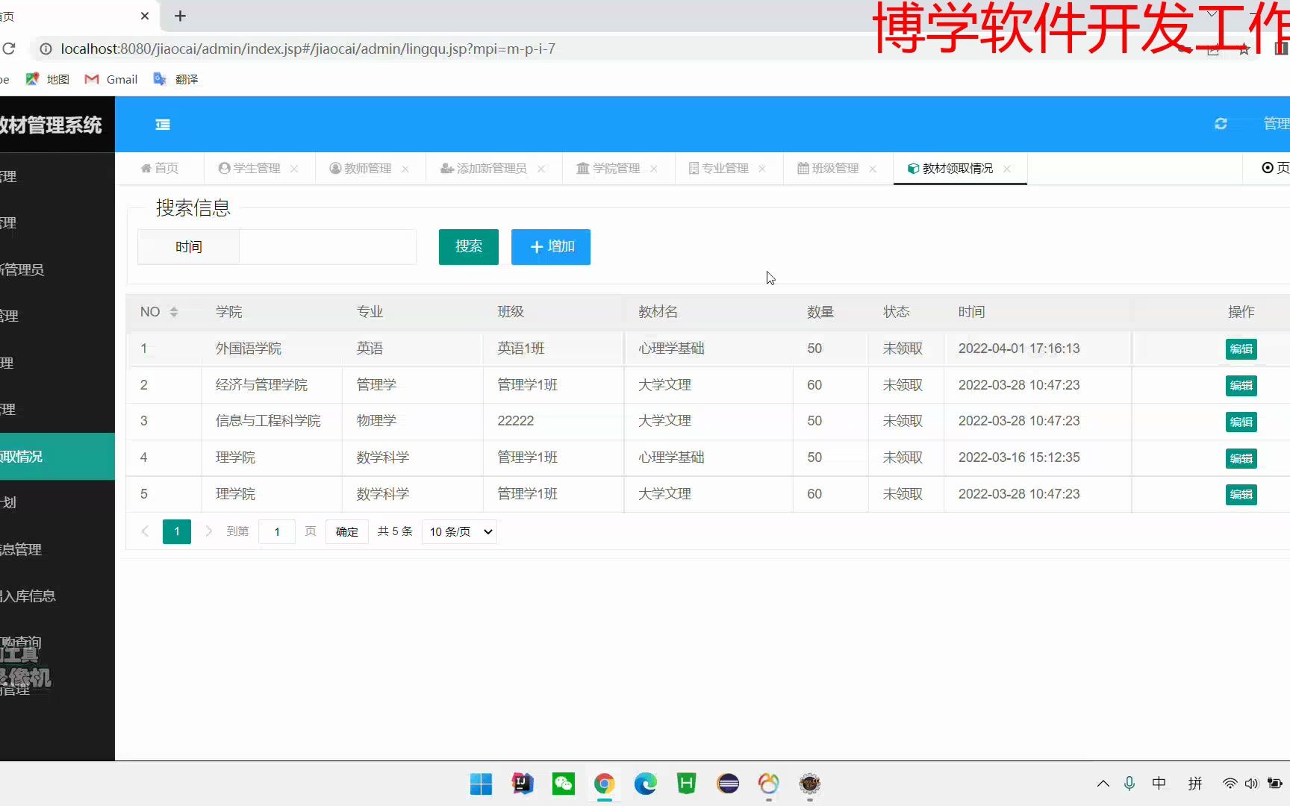
Task: Open Google Chrome from the taskbar
Action: click(604, 784)
